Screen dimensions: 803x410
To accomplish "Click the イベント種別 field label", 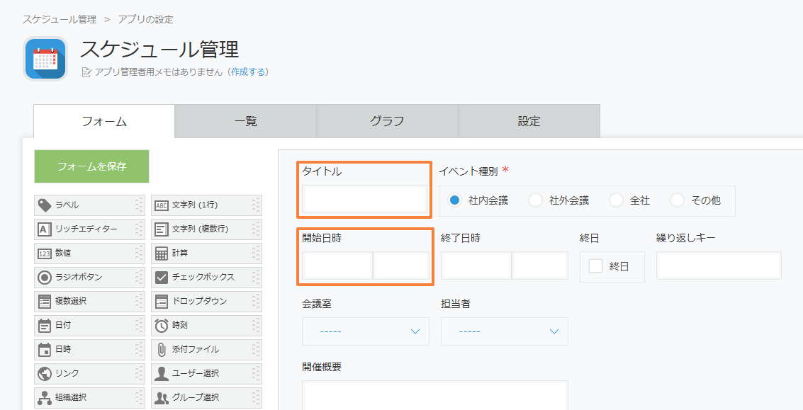I will [x=468, y=171].
